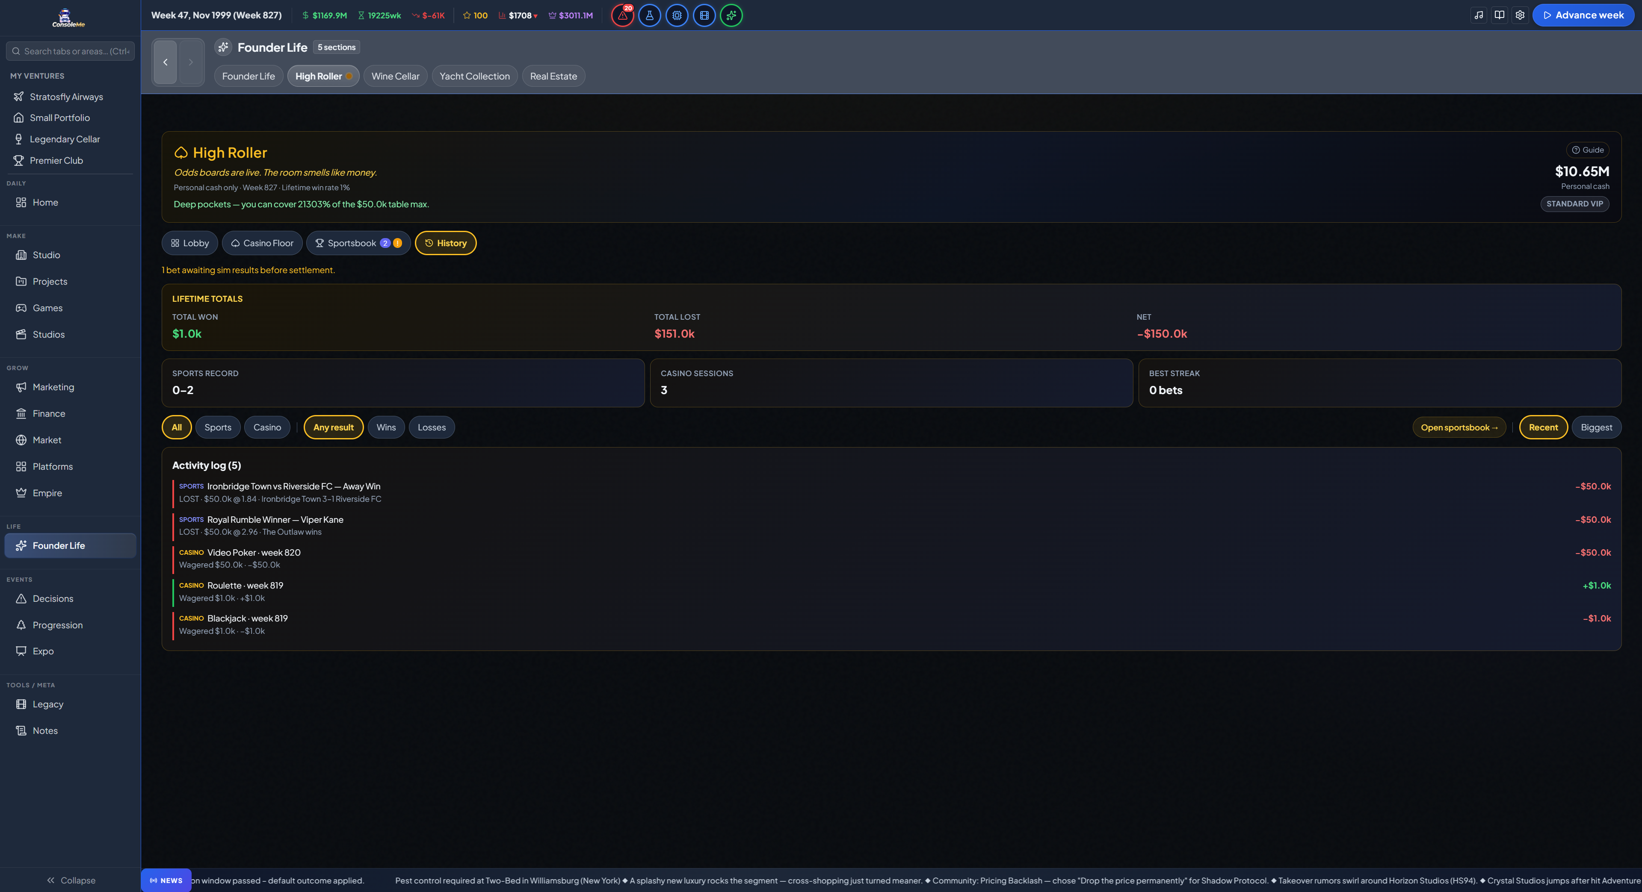Click the Open sportsbook link button
The width and height of the screenshot is (1642, 892).
1459,427
